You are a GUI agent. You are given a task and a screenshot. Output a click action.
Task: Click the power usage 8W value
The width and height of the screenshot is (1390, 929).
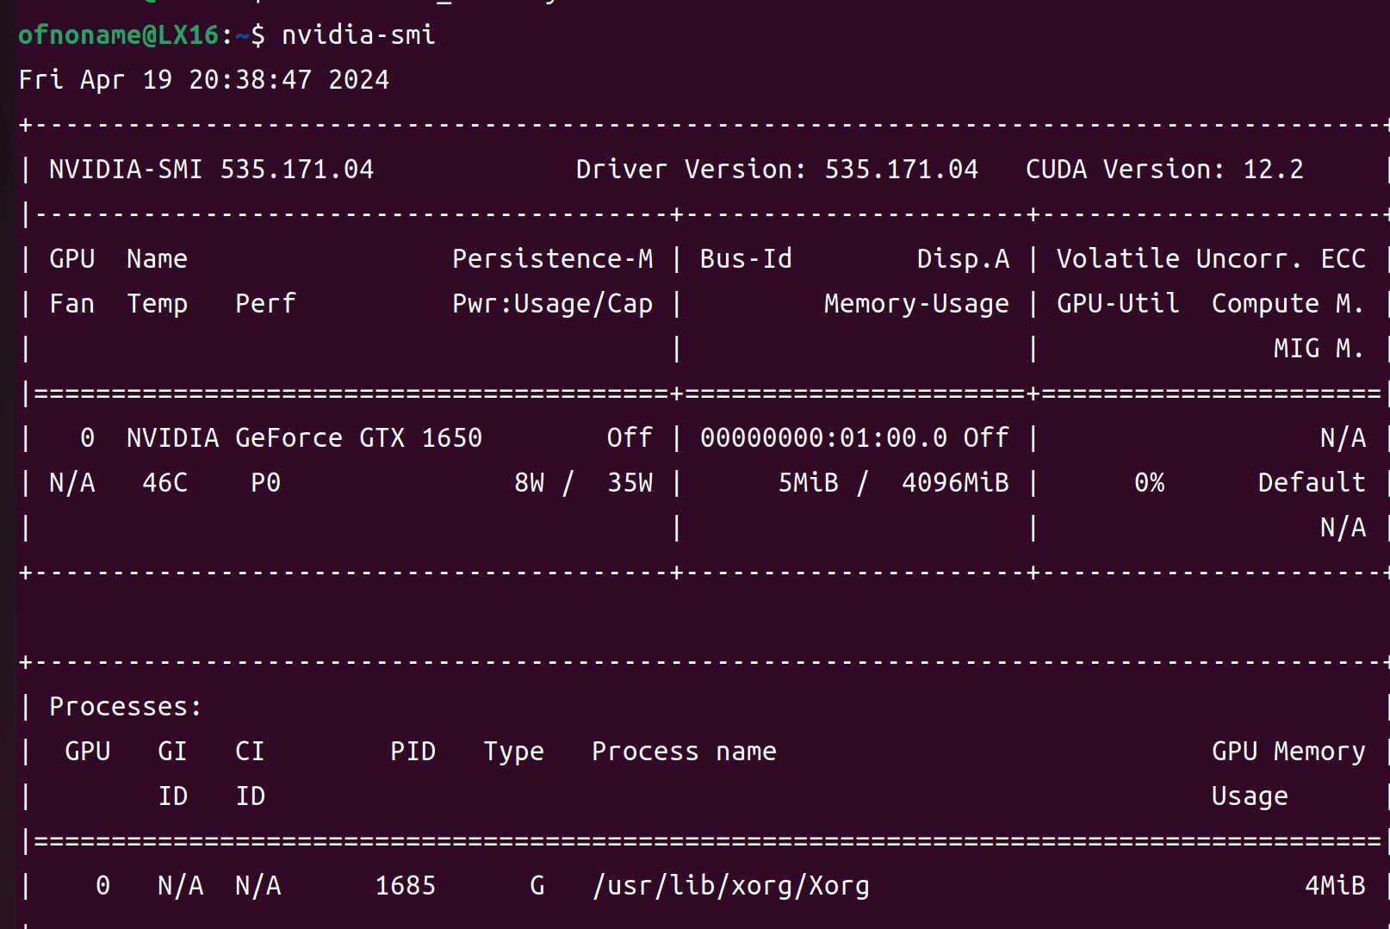tap(529, 483)
